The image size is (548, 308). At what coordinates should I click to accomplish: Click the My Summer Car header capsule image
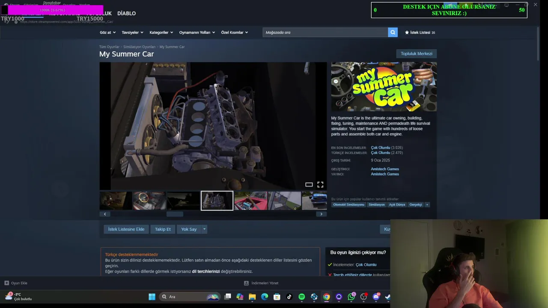coord(384,87)
